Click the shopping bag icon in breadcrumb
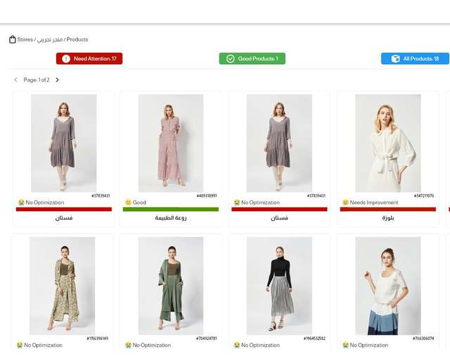This screenshot has height=356, width=450. (13, 39)
